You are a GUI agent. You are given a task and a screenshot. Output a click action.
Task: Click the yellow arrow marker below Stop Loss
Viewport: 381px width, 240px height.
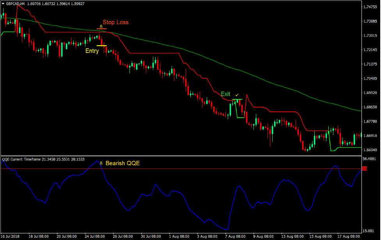[101, 26]
